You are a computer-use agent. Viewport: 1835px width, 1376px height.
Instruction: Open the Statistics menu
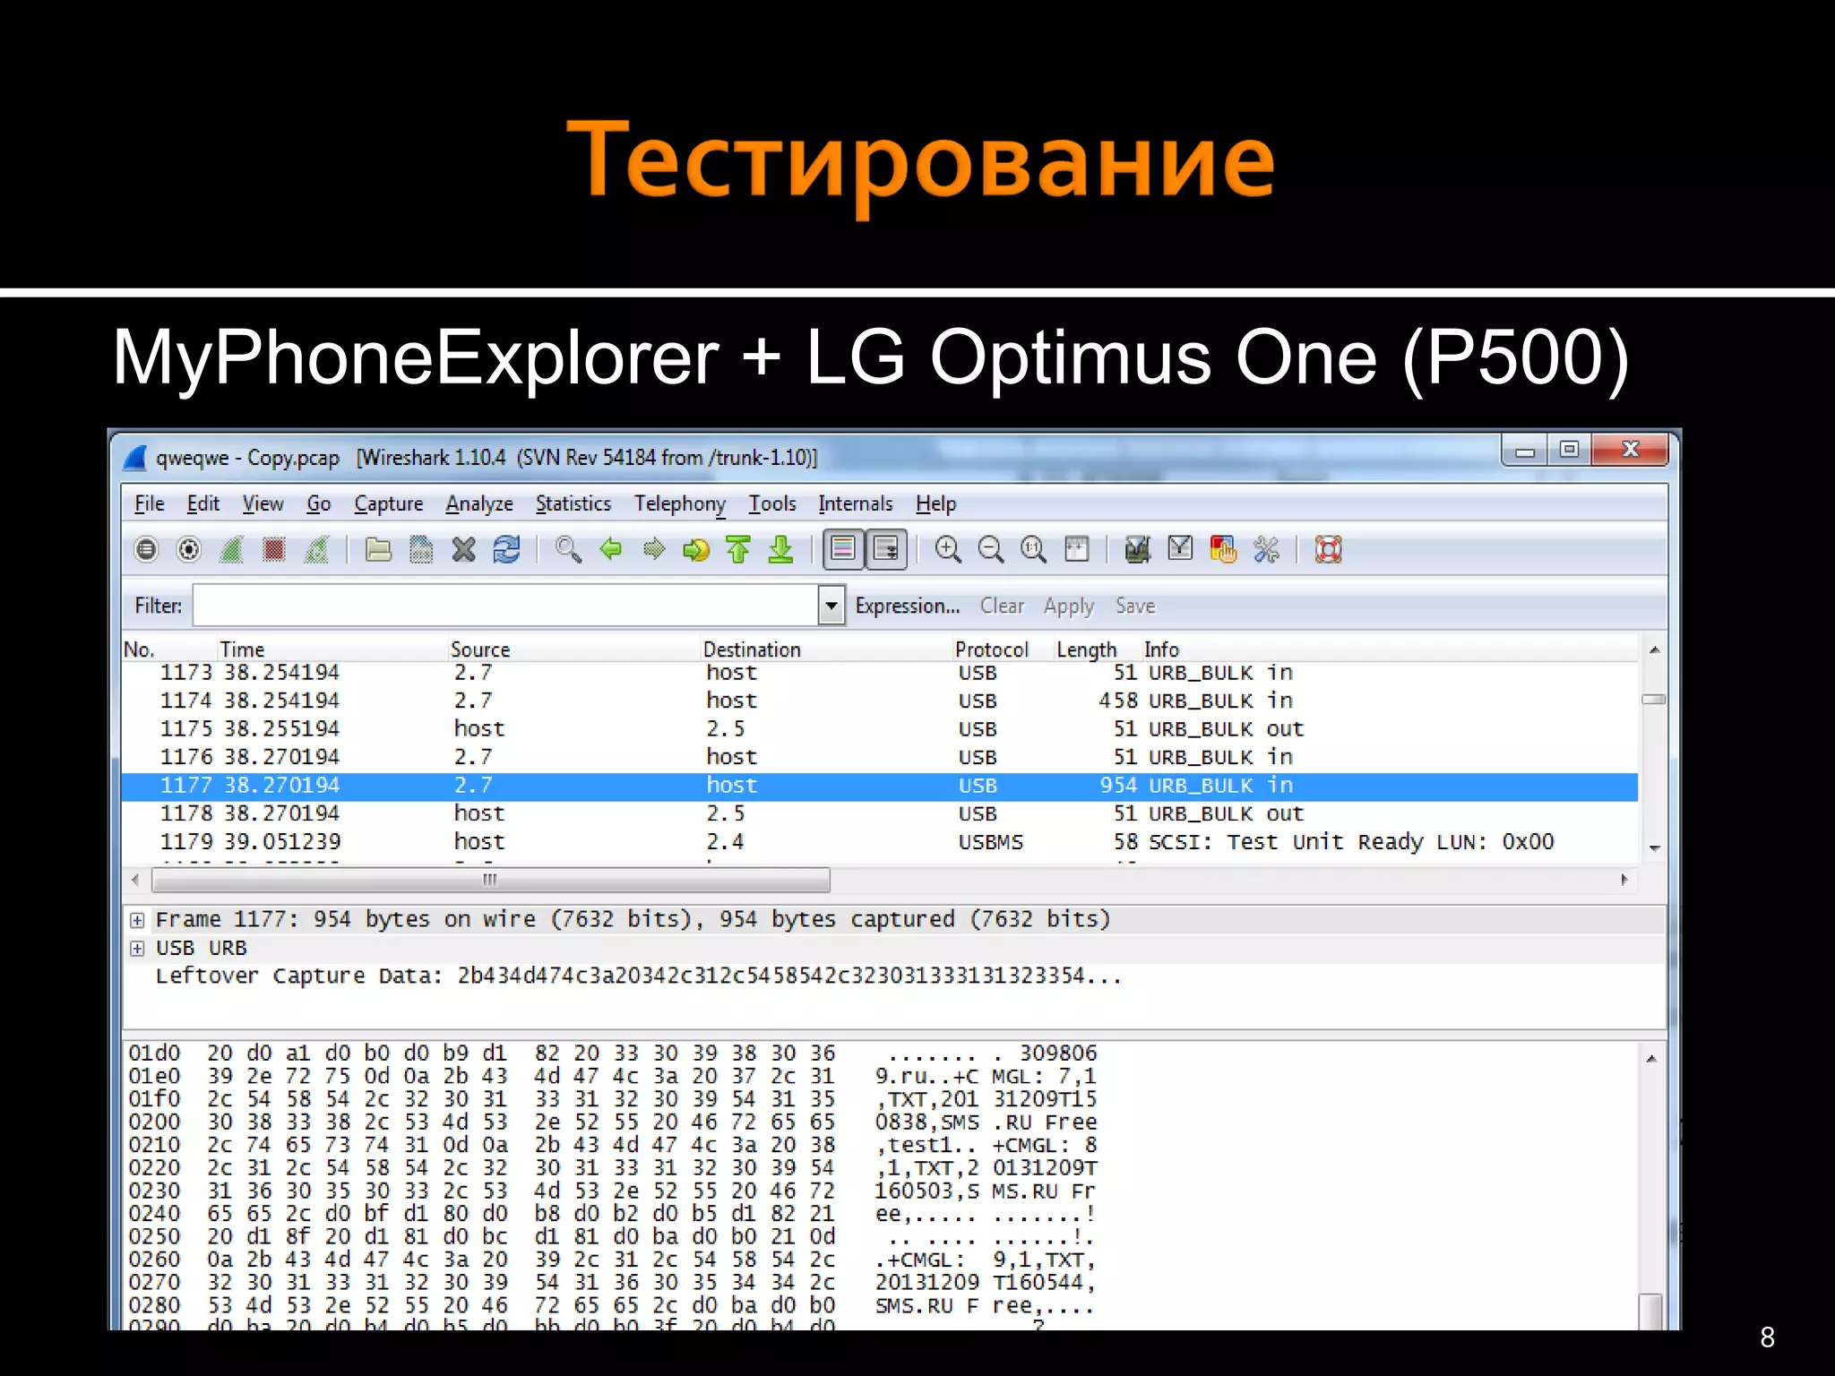point(573,503)
